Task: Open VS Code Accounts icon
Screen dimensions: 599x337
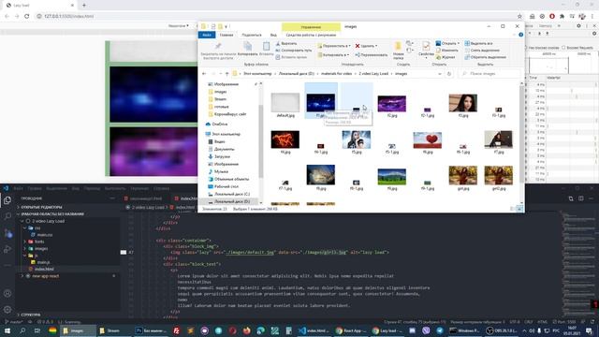Action: click(x=7, y=293)
